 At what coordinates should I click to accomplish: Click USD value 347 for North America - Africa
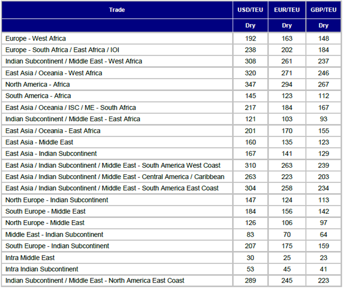coord(250,84)
